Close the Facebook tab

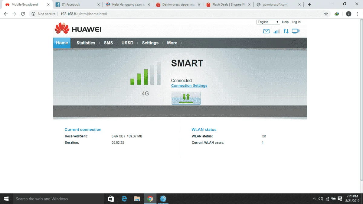coord(98,5)
